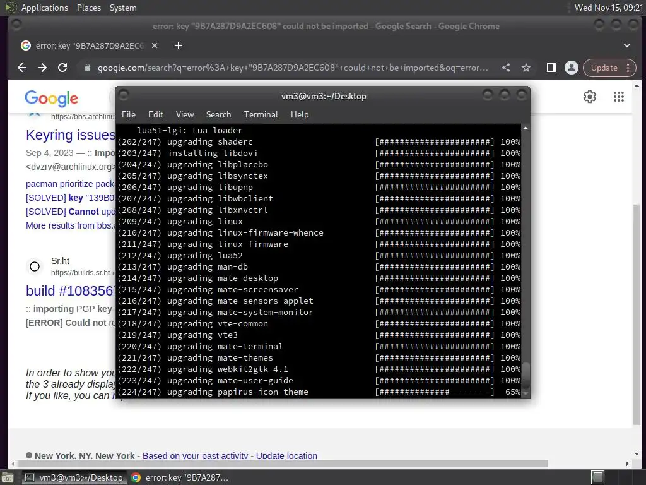
Task: Click terminal scrollbar up arrow
Action: [x=526, y=129]
